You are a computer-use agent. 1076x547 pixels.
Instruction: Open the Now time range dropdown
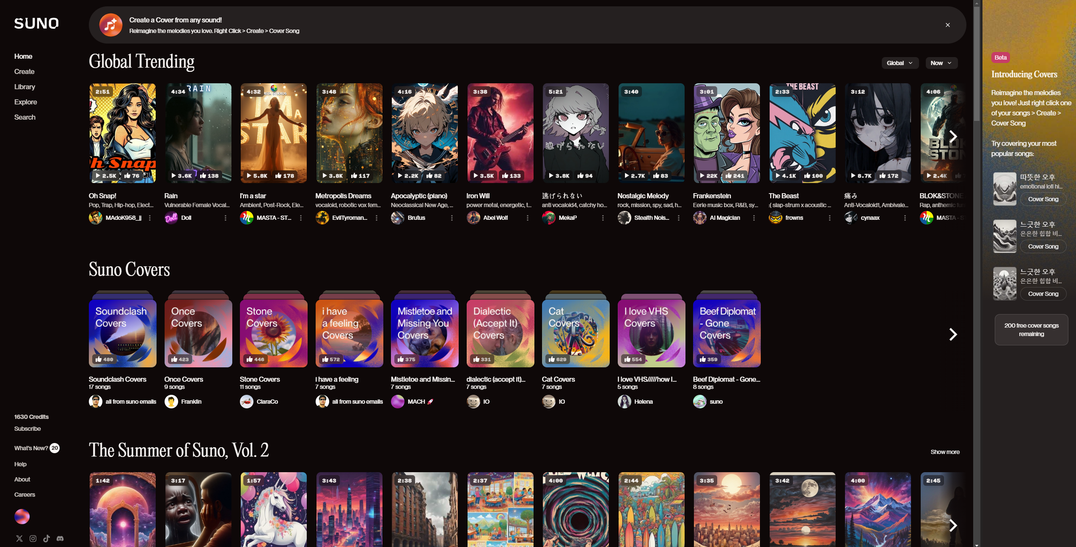941,63
